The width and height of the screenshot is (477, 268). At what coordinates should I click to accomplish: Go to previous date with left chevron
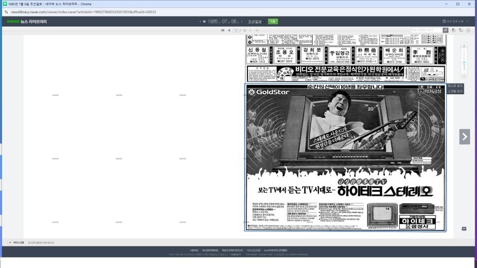pyautogui.click(x=200, y=22)
